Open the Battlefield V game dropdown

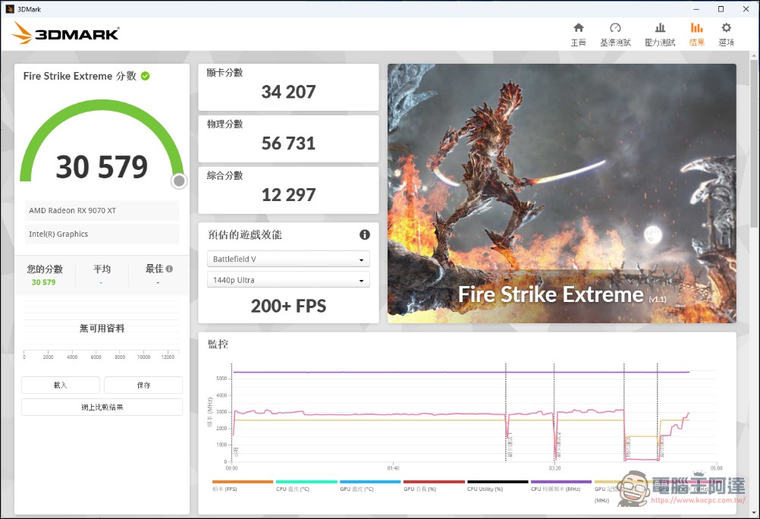287,259
